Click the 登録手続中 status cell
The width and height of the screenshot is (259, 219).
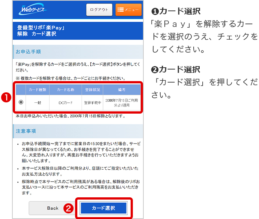(x=92, y=102)
